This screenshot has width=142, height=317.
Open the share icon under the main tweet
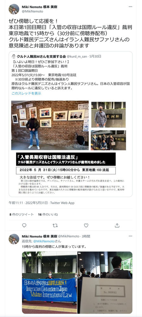(x=117, y=225)
